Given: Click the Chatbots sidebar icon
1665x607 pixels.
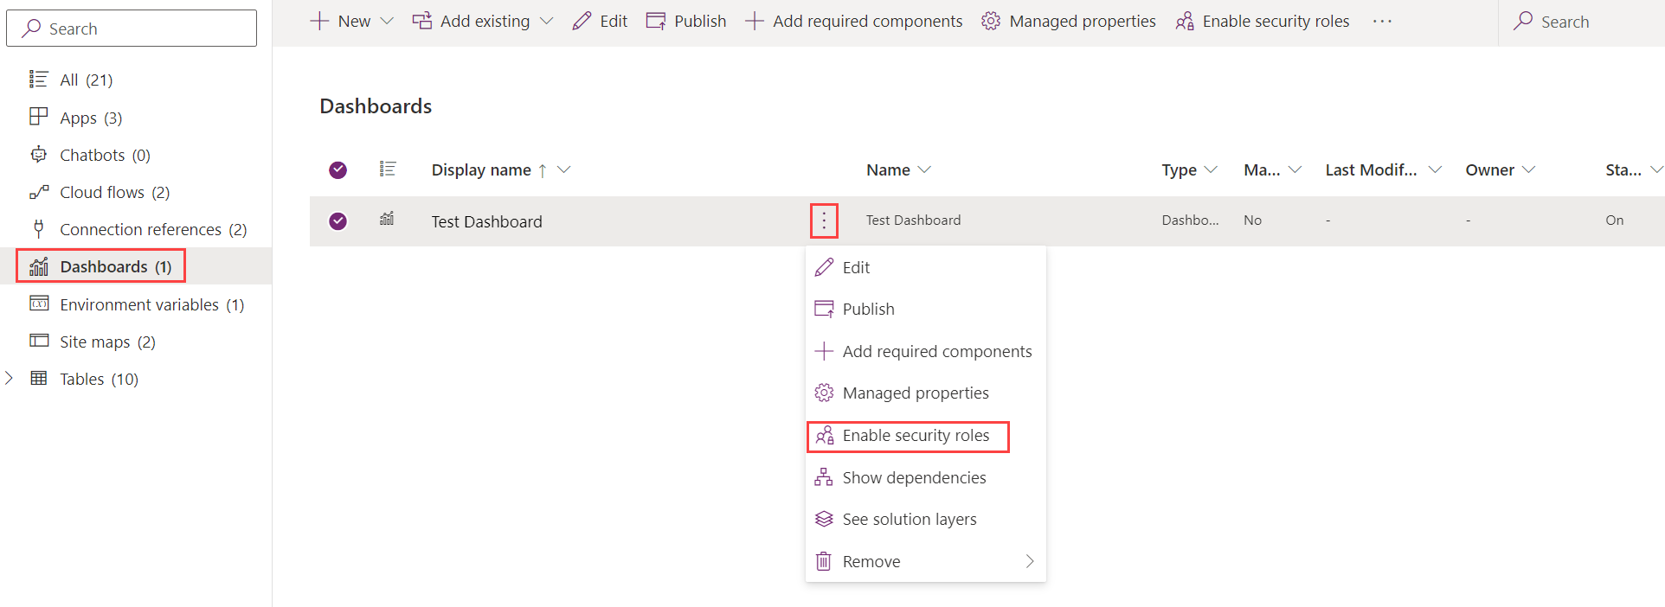Looking at the screenshot, I should pyautogui.click(x=39, y=155).
